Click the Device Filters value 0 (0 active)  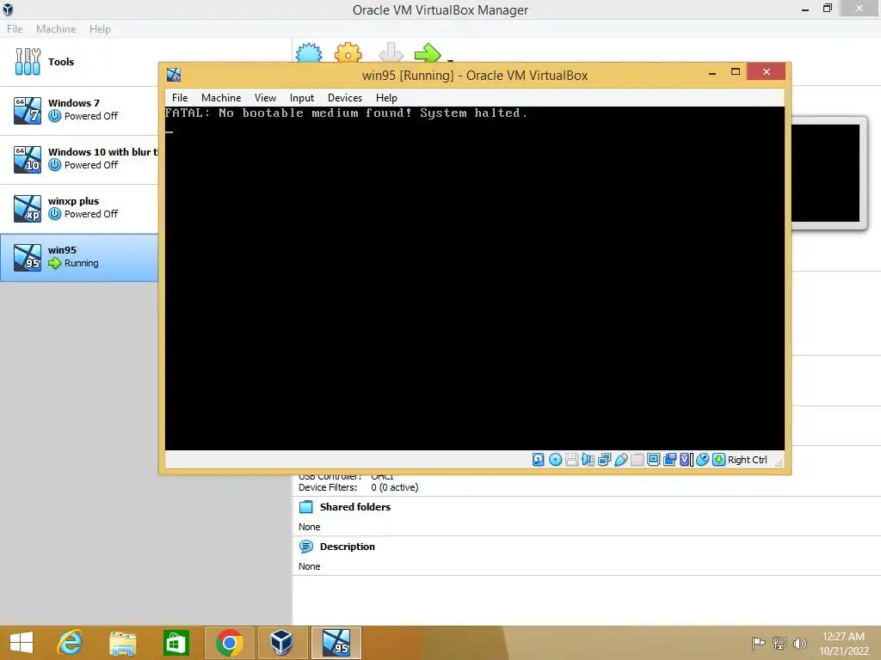tap(394, 488)
